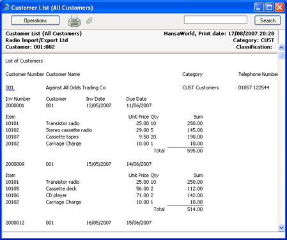Click the 'Customer Name' column header
The width and height of the screenshot is (287, 240).
[x=63, y=74]
